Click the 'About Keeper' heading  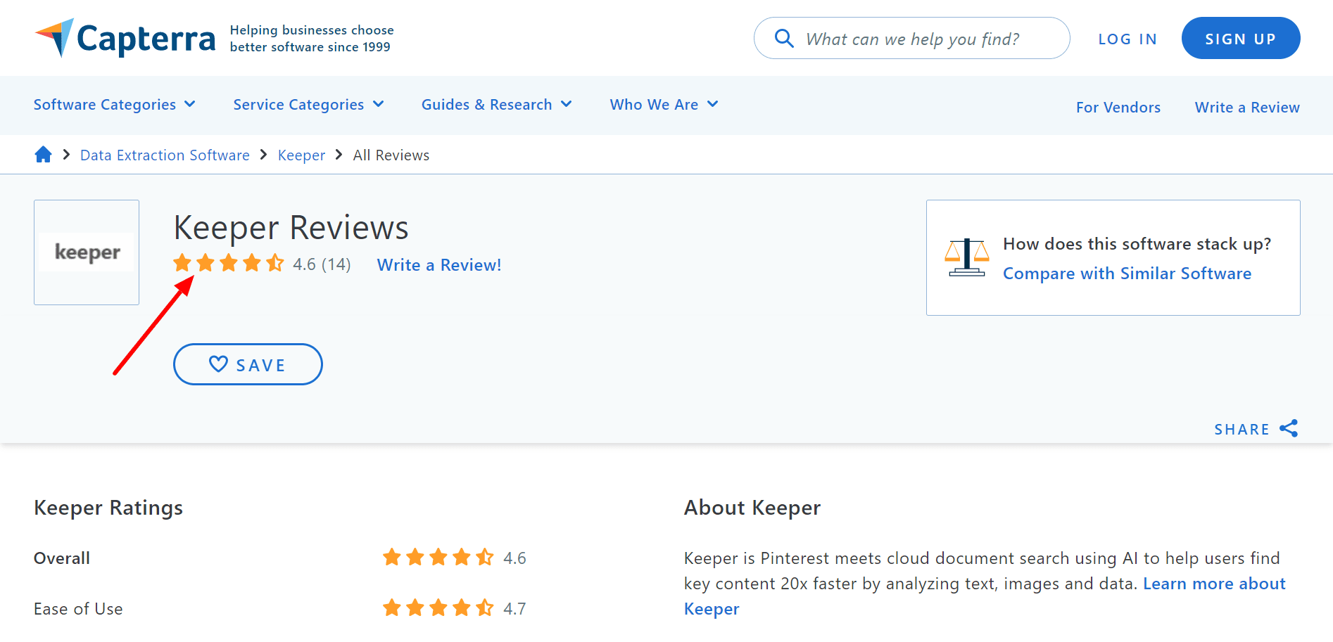coord(752,508)
